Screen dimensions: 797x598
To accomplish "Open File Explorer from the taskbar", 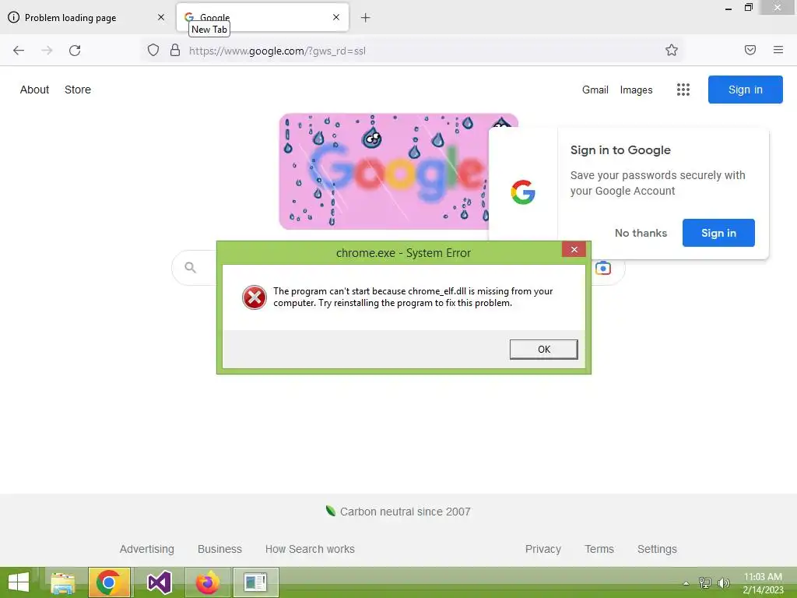I will (x=62, y=582).
